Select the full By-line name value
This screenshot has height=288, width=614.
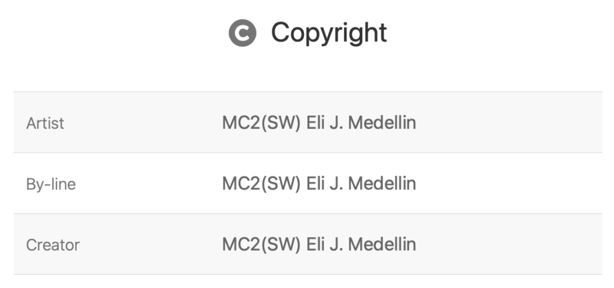[x=319, y=183]
